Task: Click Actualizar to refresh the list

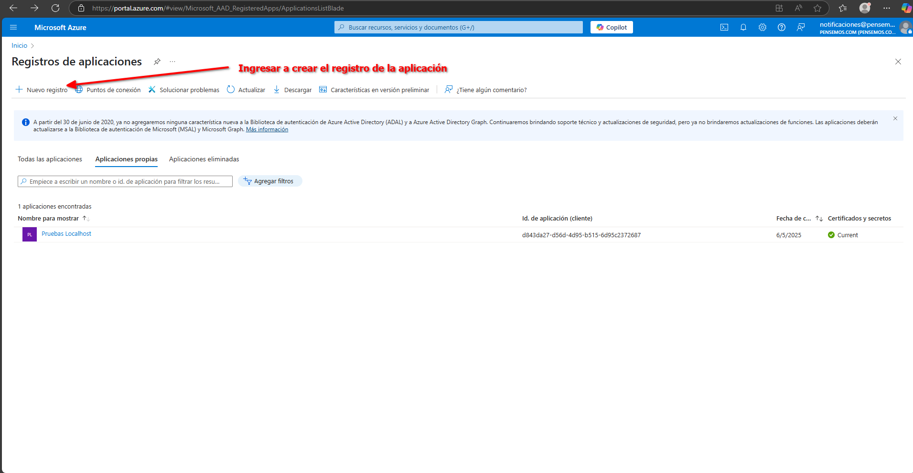Action: click(246, 90)
